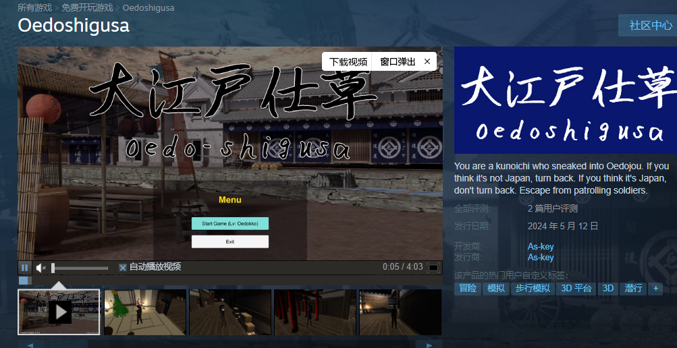This screenshot has height=348, width=677.
Task: Click the game header capsule image
Action: click(x=566, y=100)
